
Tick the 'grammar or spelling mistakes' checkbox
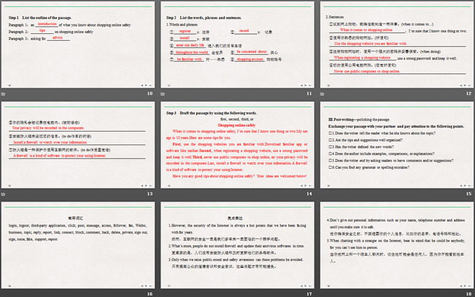pyautogui.click(x=329, y=167)
